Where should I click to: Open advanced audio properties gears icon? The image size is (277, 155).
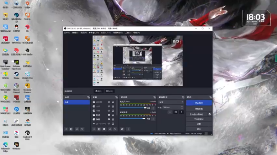(122, 129)
